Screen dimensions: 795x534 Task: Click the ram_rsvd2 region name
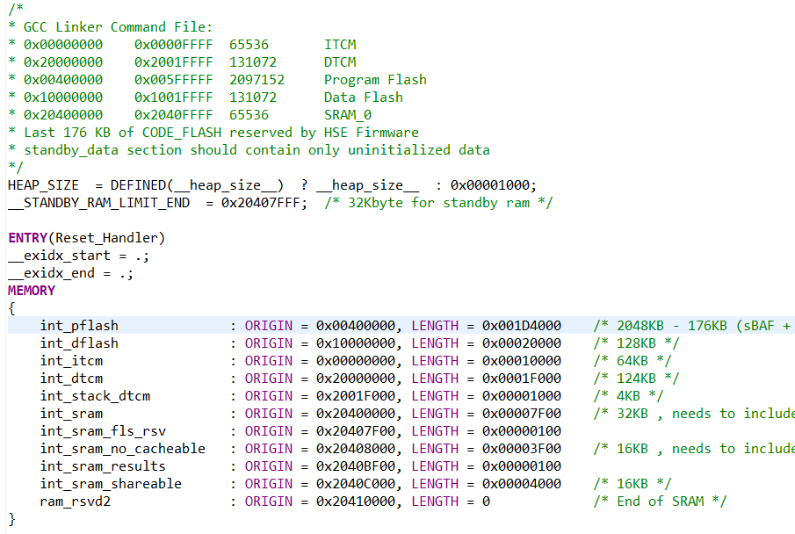pos(76,502)
